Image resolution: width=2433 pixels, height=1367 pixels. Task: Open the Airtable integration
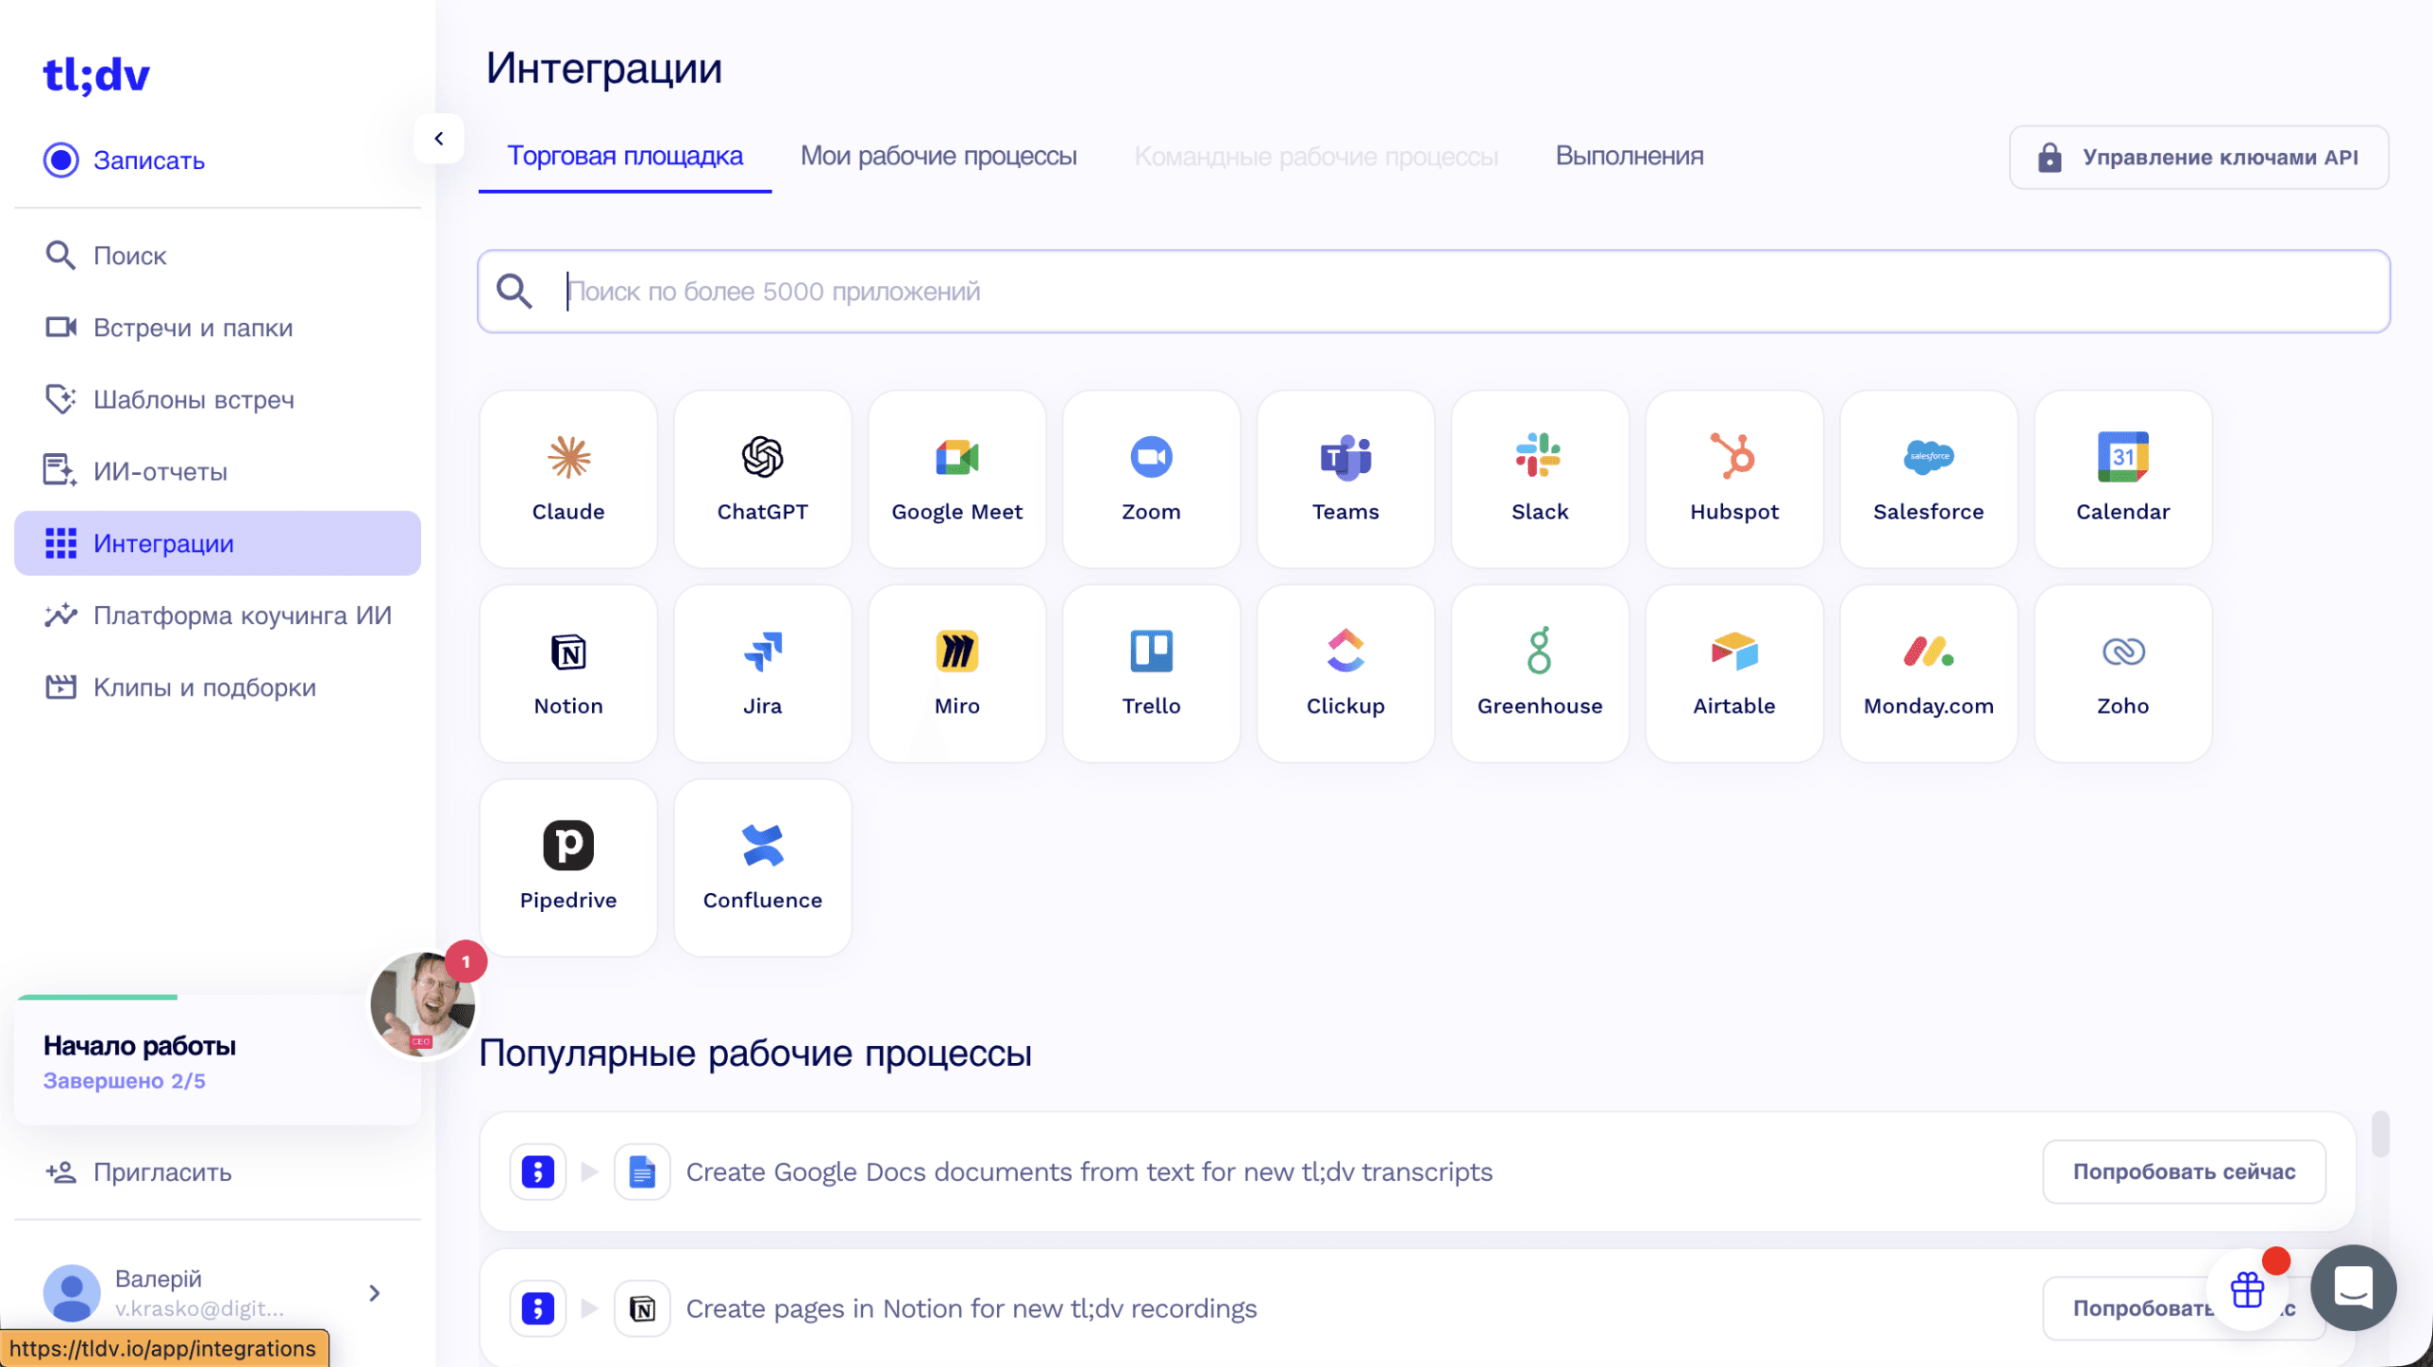(x=1734, y=674)
